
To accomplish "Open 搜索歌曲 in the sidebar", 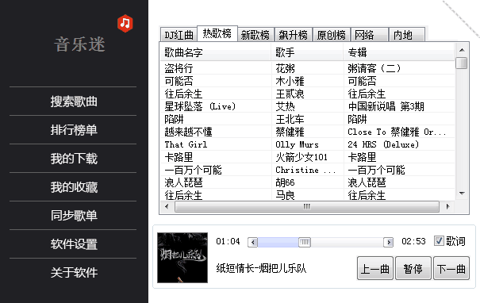I will click(74, 102).
